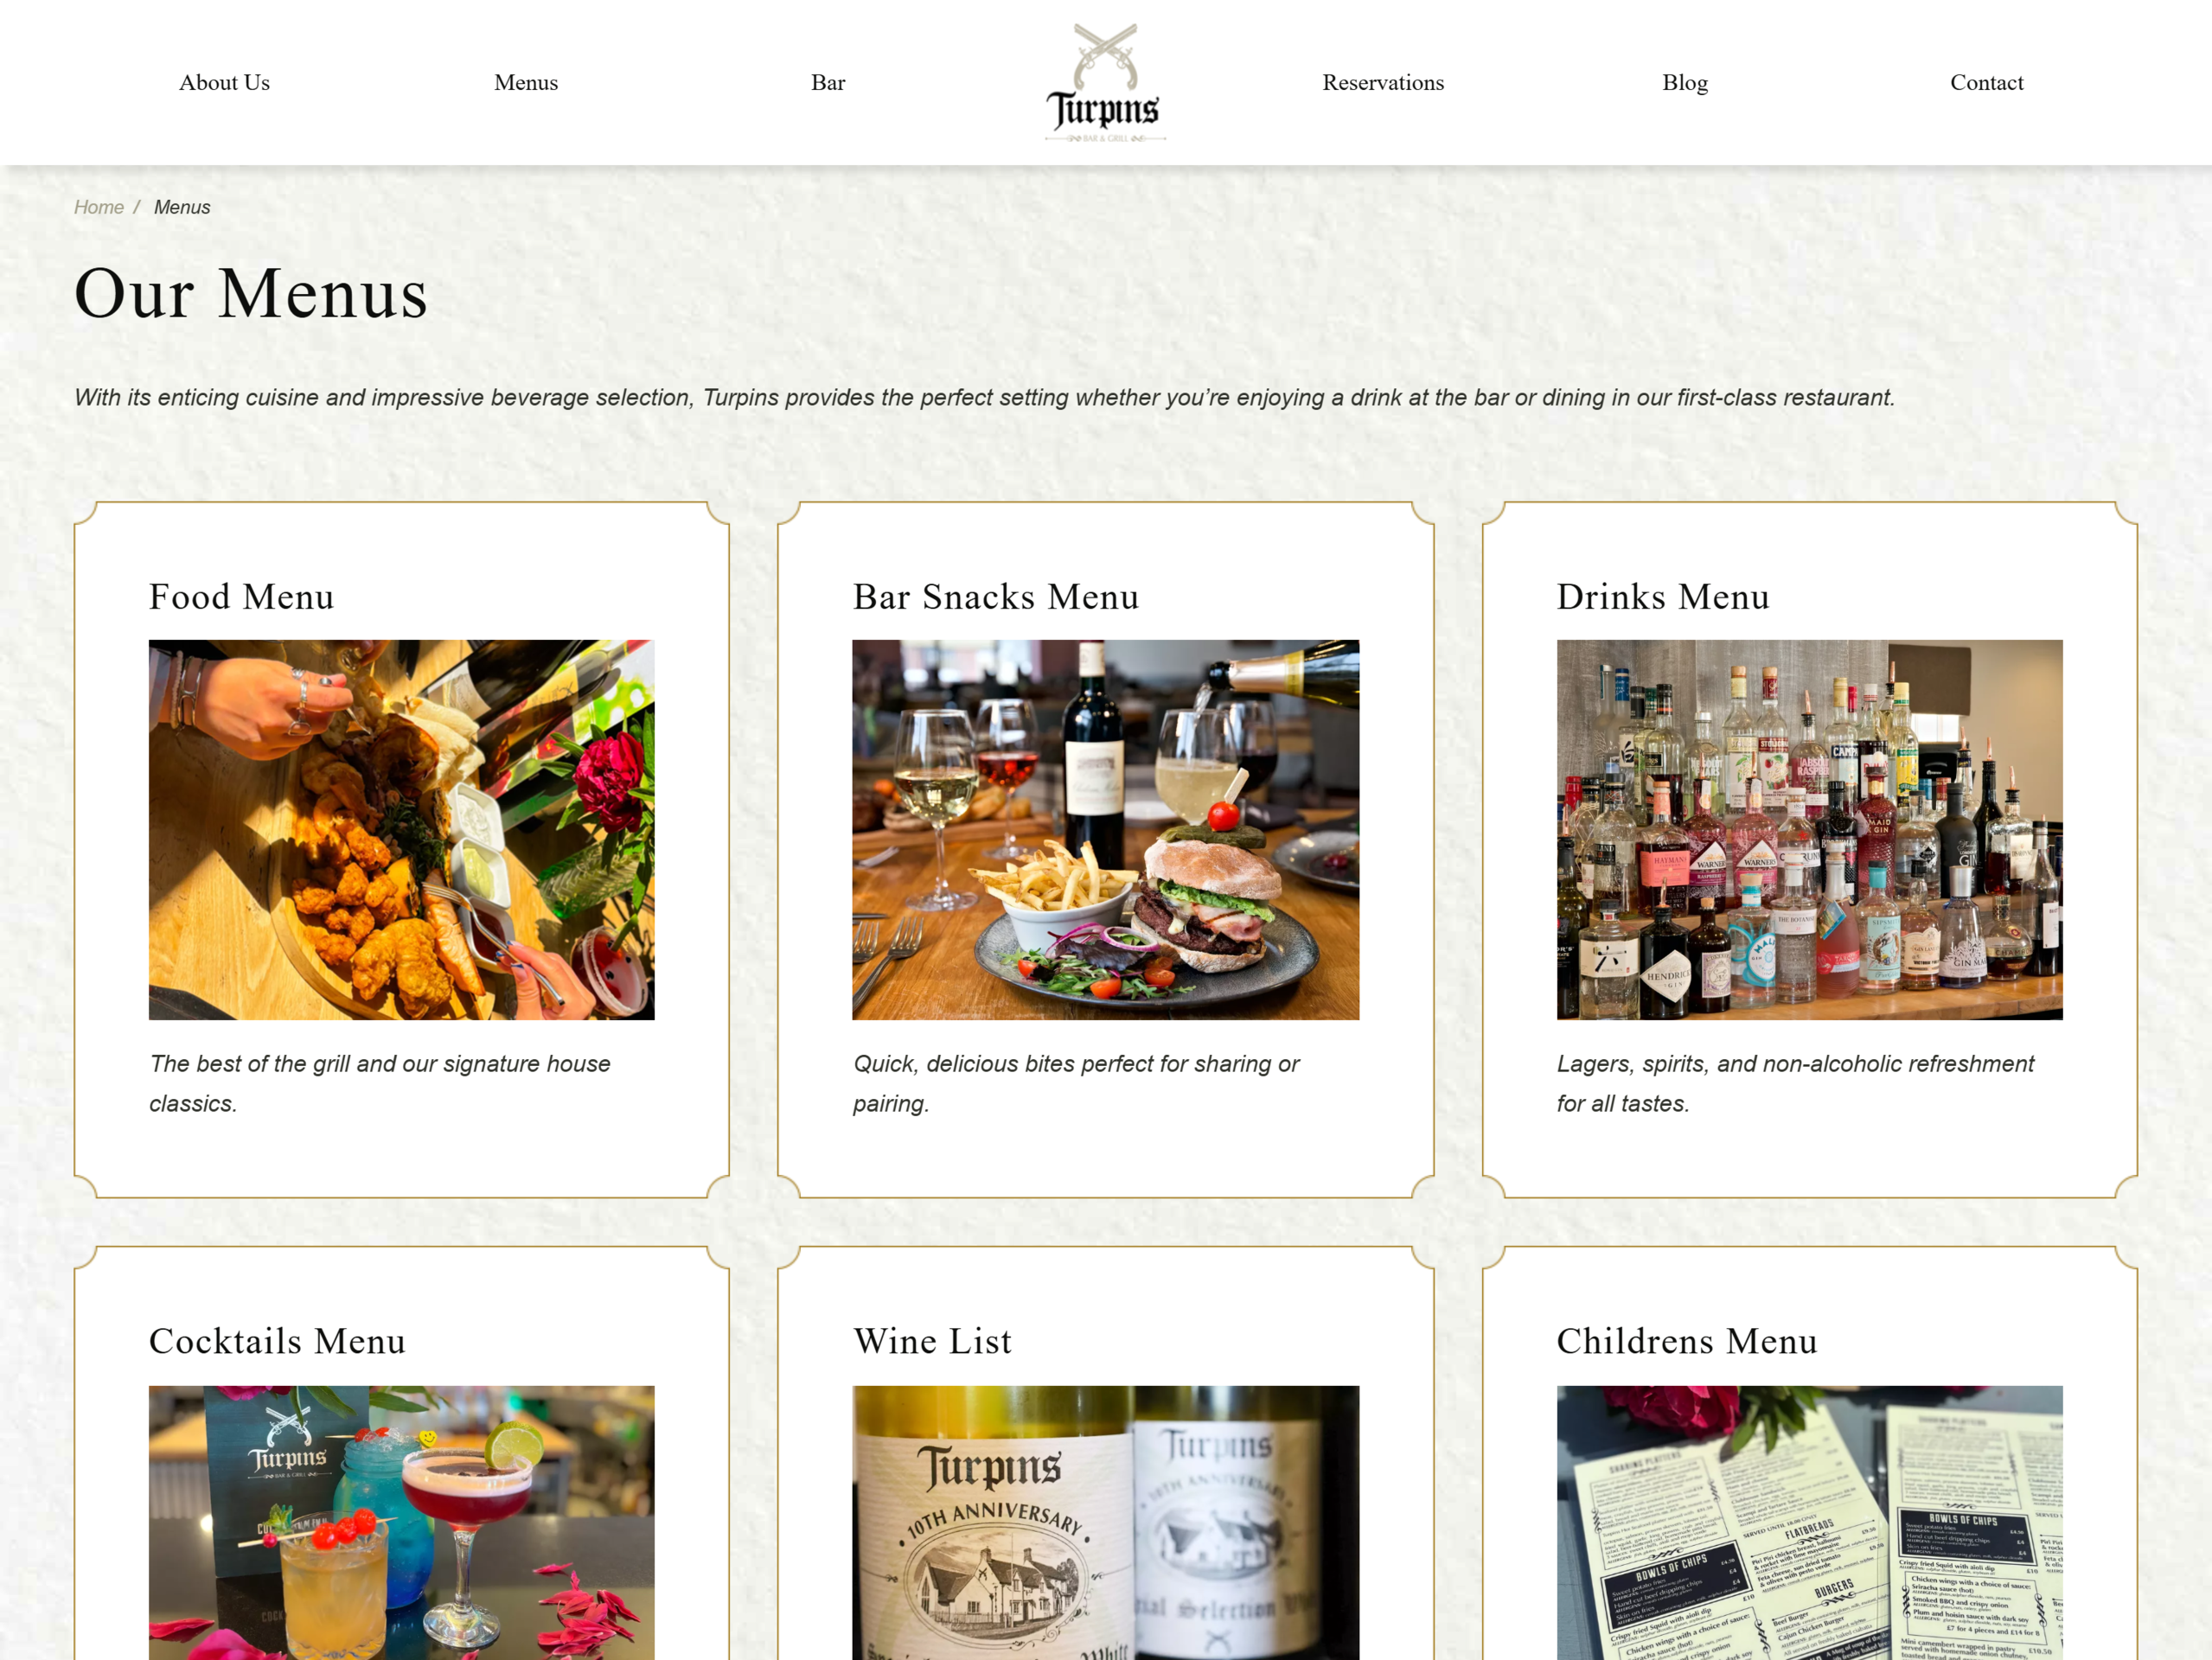Screen dimensions: 2212x1660
Task: Open the Childrens Menu heading
Action: (1687, 1342)
